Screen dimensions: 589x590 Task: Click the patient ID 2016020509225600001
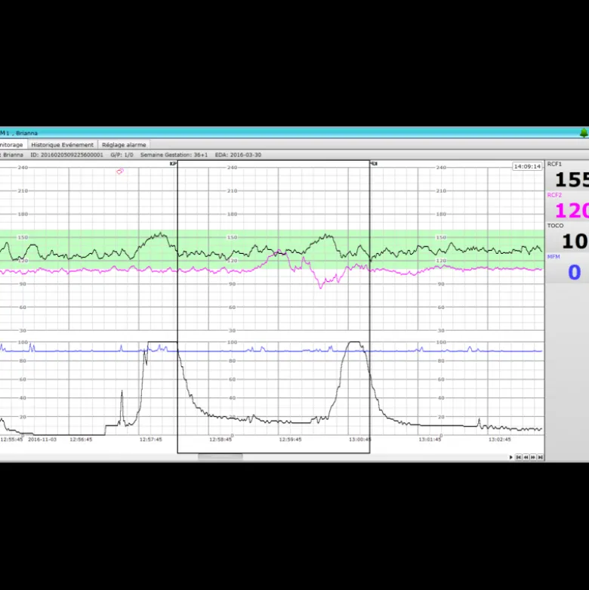point(66,155)
